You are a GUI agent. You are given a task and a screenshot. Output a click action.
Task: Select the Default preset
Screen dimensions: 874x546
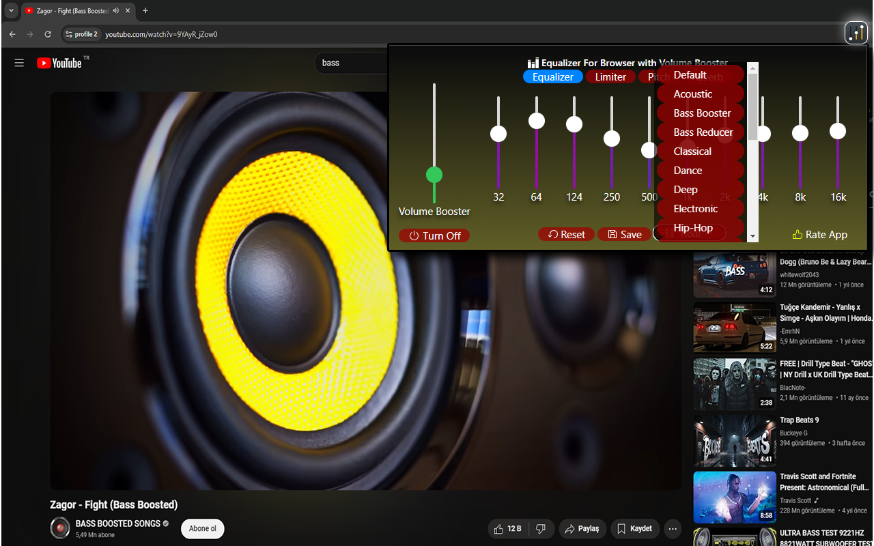pos(700,75)
